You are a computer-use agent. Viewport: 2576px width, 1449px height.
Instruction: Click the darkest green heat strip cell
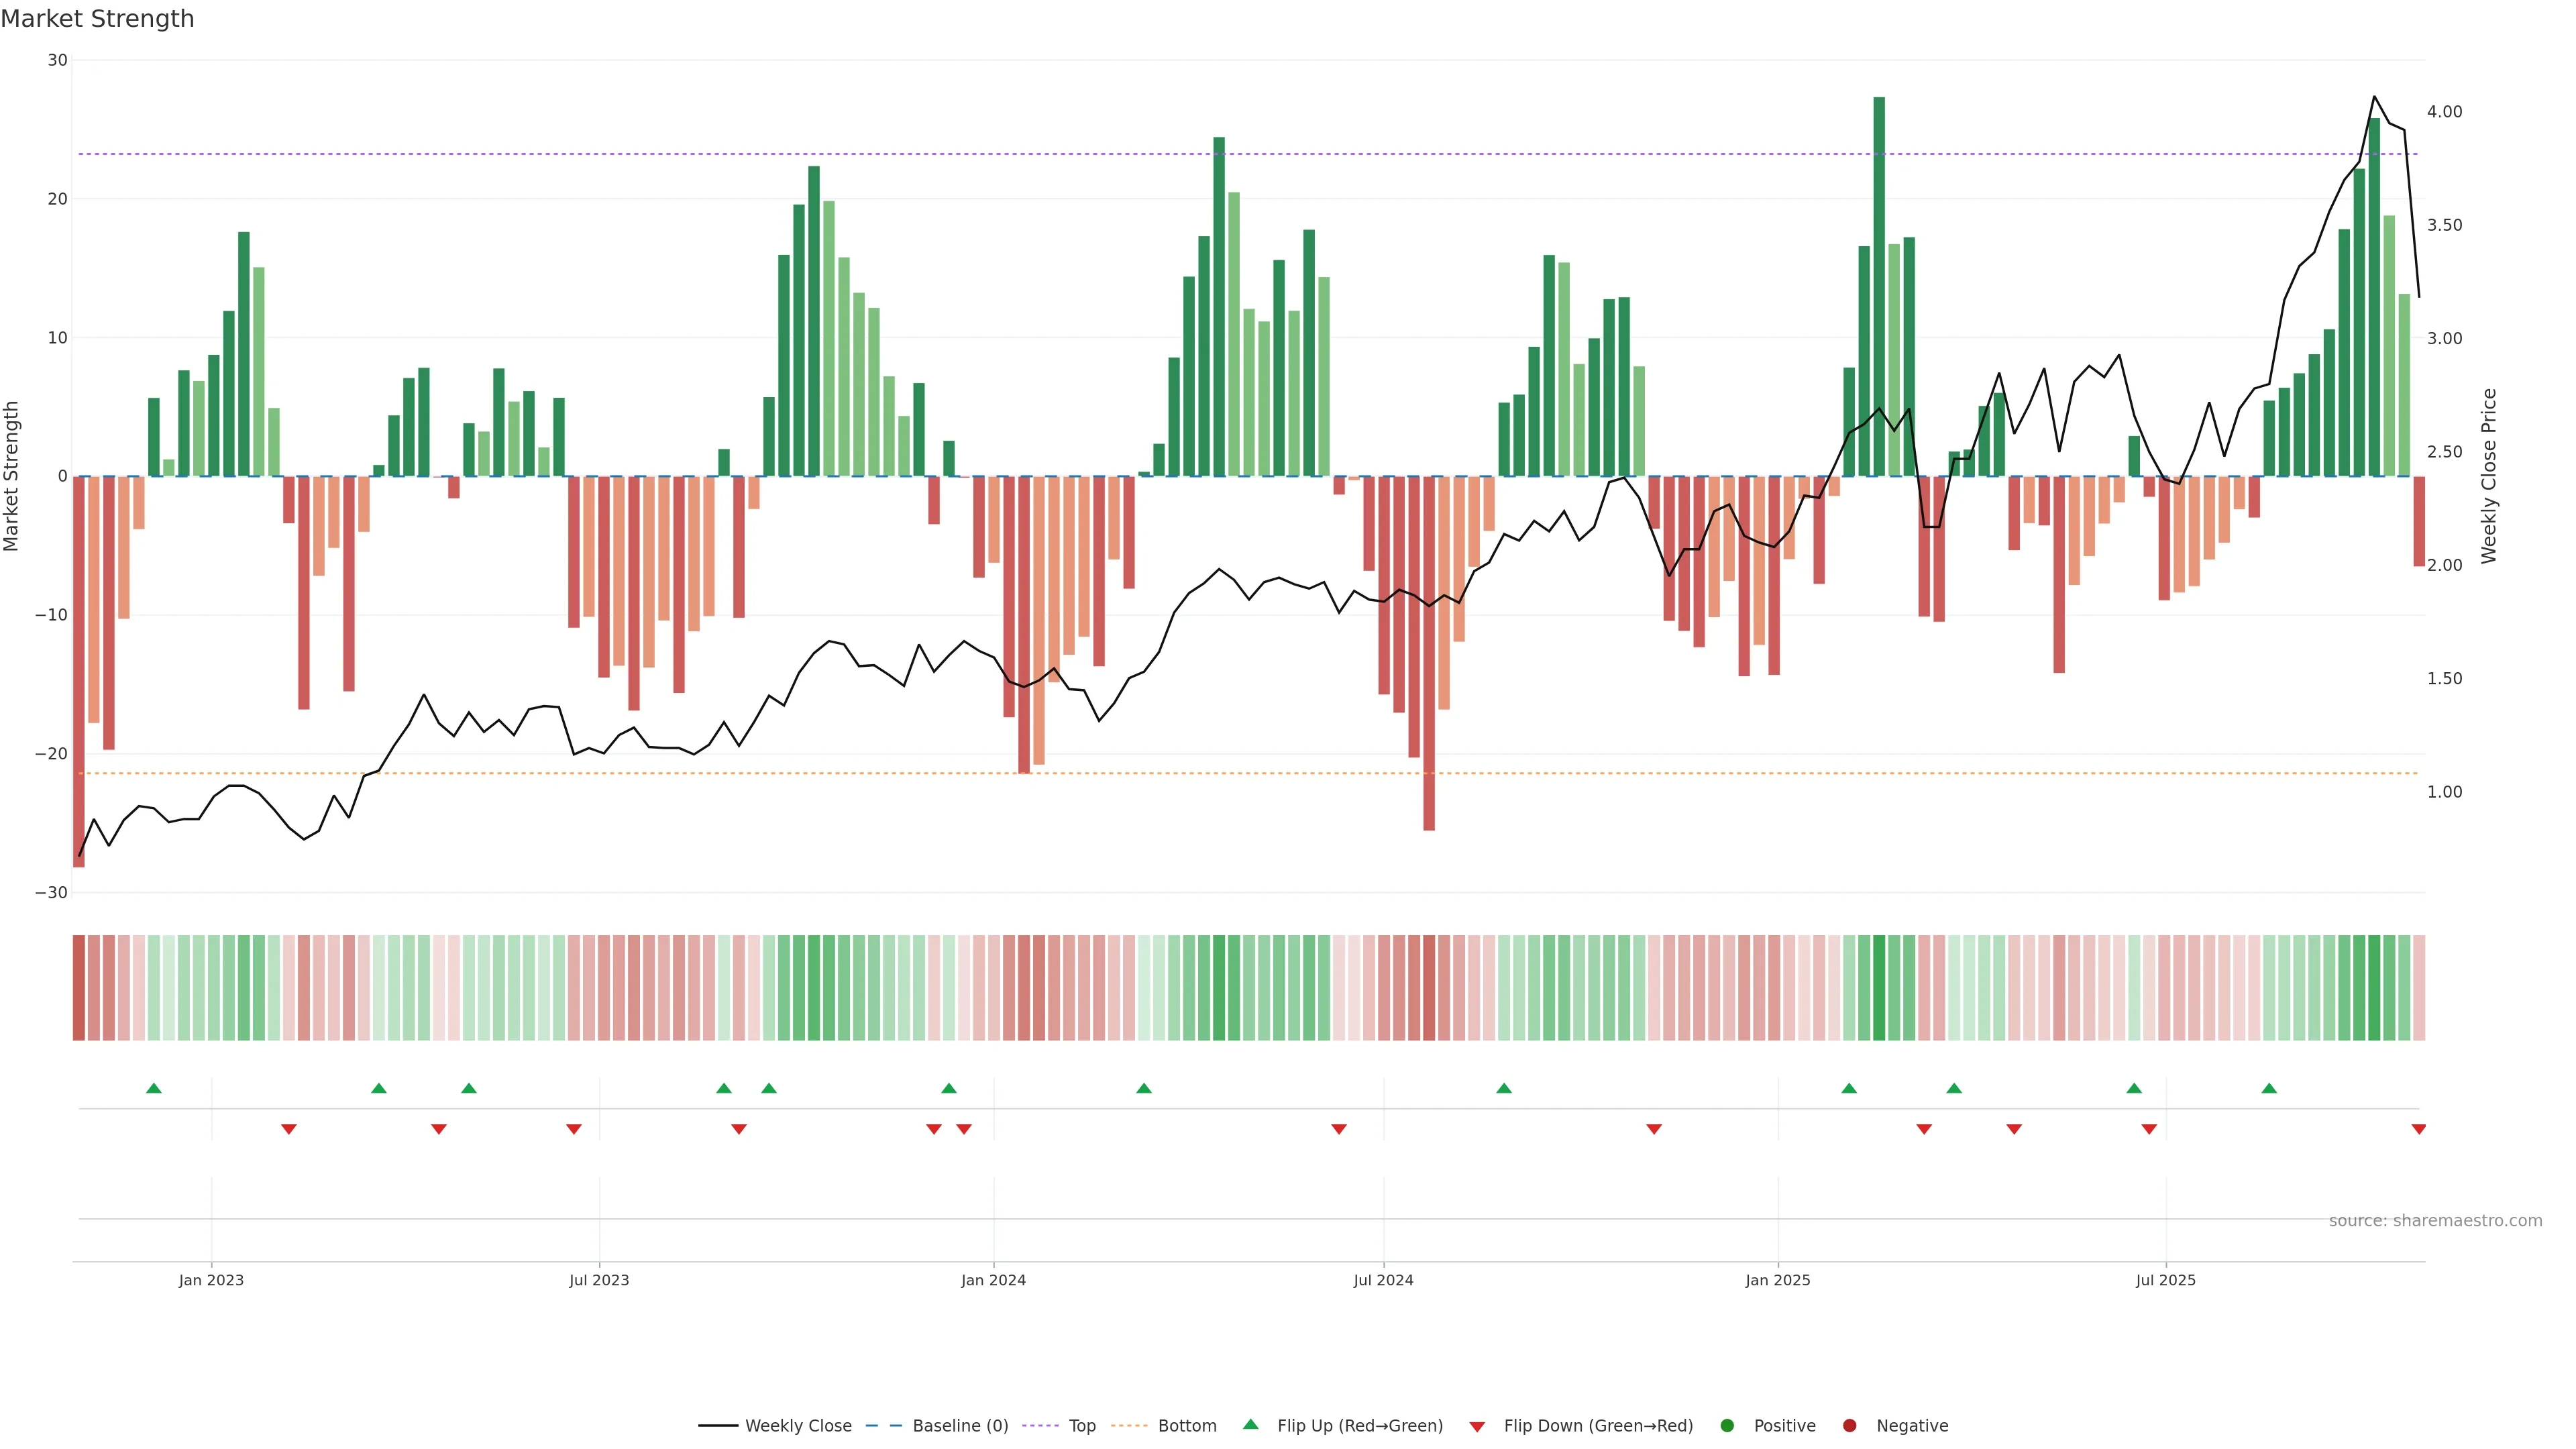[1879, 988]
